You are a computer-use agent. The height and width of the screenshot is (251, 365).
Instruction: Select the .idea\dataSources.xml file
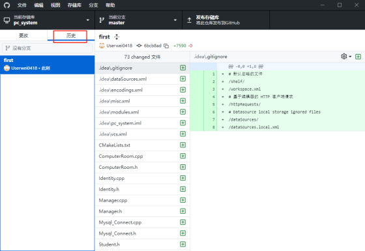pyautogui.click(x=142, y=79)
